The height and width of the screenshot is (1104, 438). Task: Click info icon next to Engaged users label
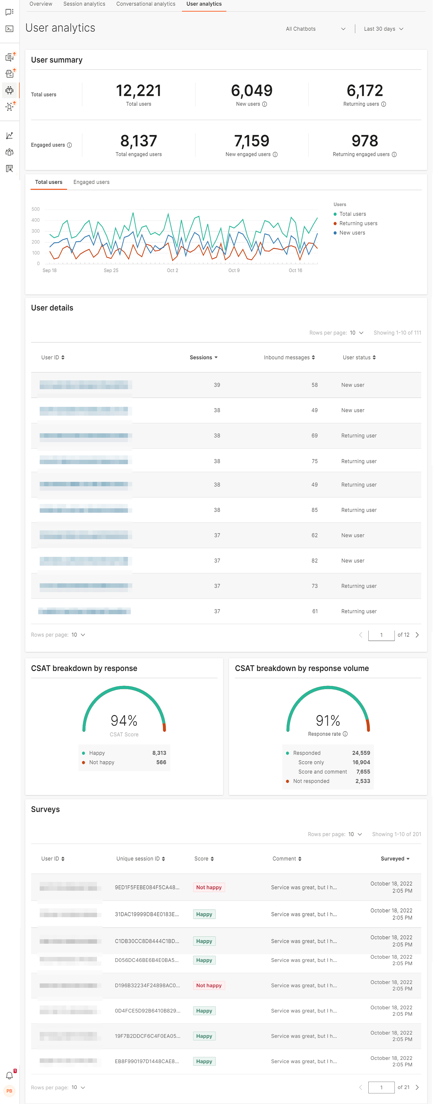(x=69, y=145)
